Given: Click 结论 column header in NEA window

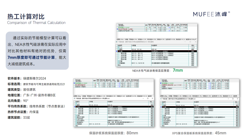Looking at the screenshot, I should pyautogui.click(x=193, y=45).
